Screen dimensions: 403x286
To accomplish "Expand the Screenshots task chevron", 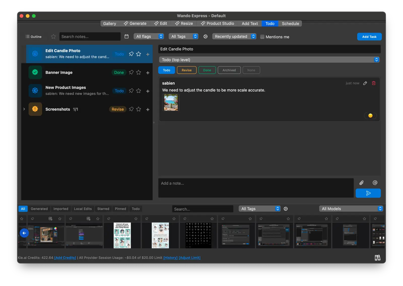I will (x=24, y=109).
